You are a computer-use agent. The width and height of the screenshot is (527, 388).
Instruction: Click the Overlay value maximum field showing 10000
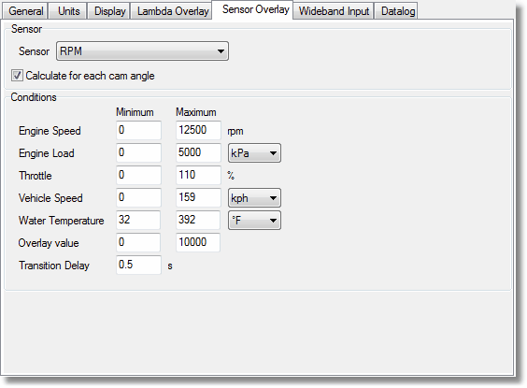pyautogui.click(x=198, y=242)
